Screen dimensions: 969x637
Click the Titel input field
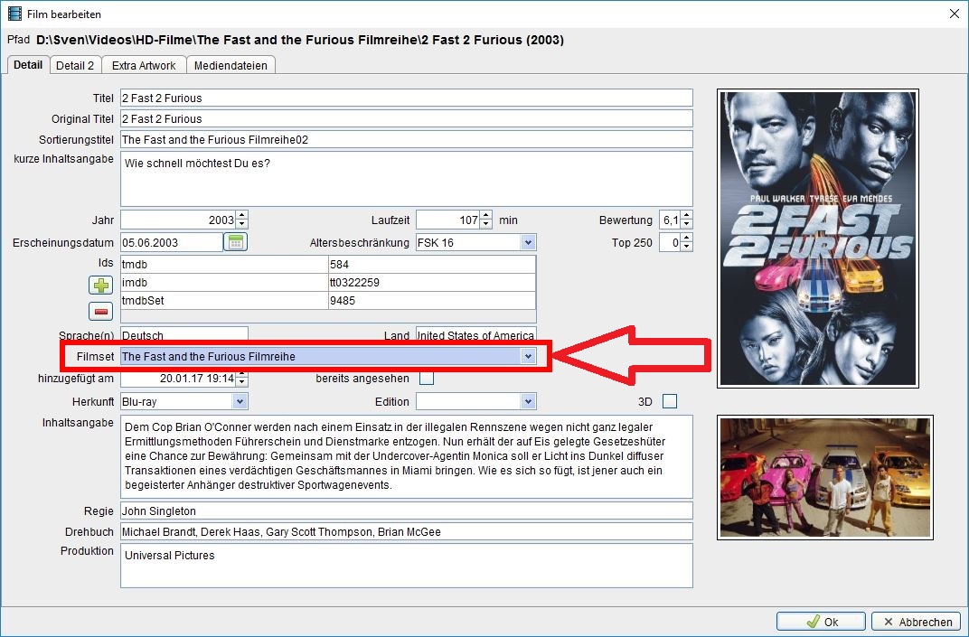coord(407,98)
